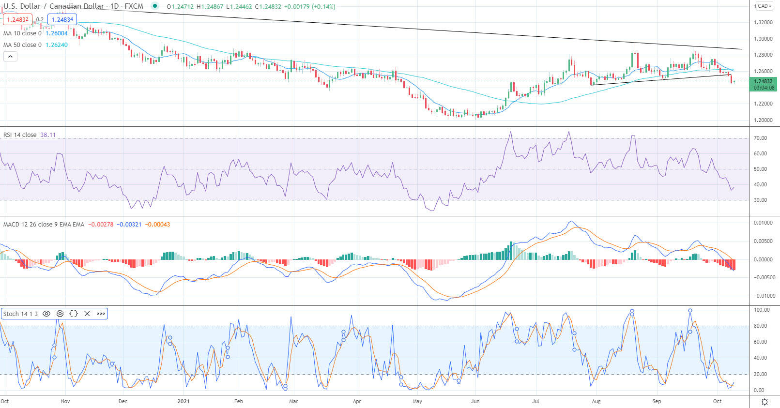Select the MA 50 close 0 legend
The height and width of the screenshot is (408, 780).
[23, 45]
